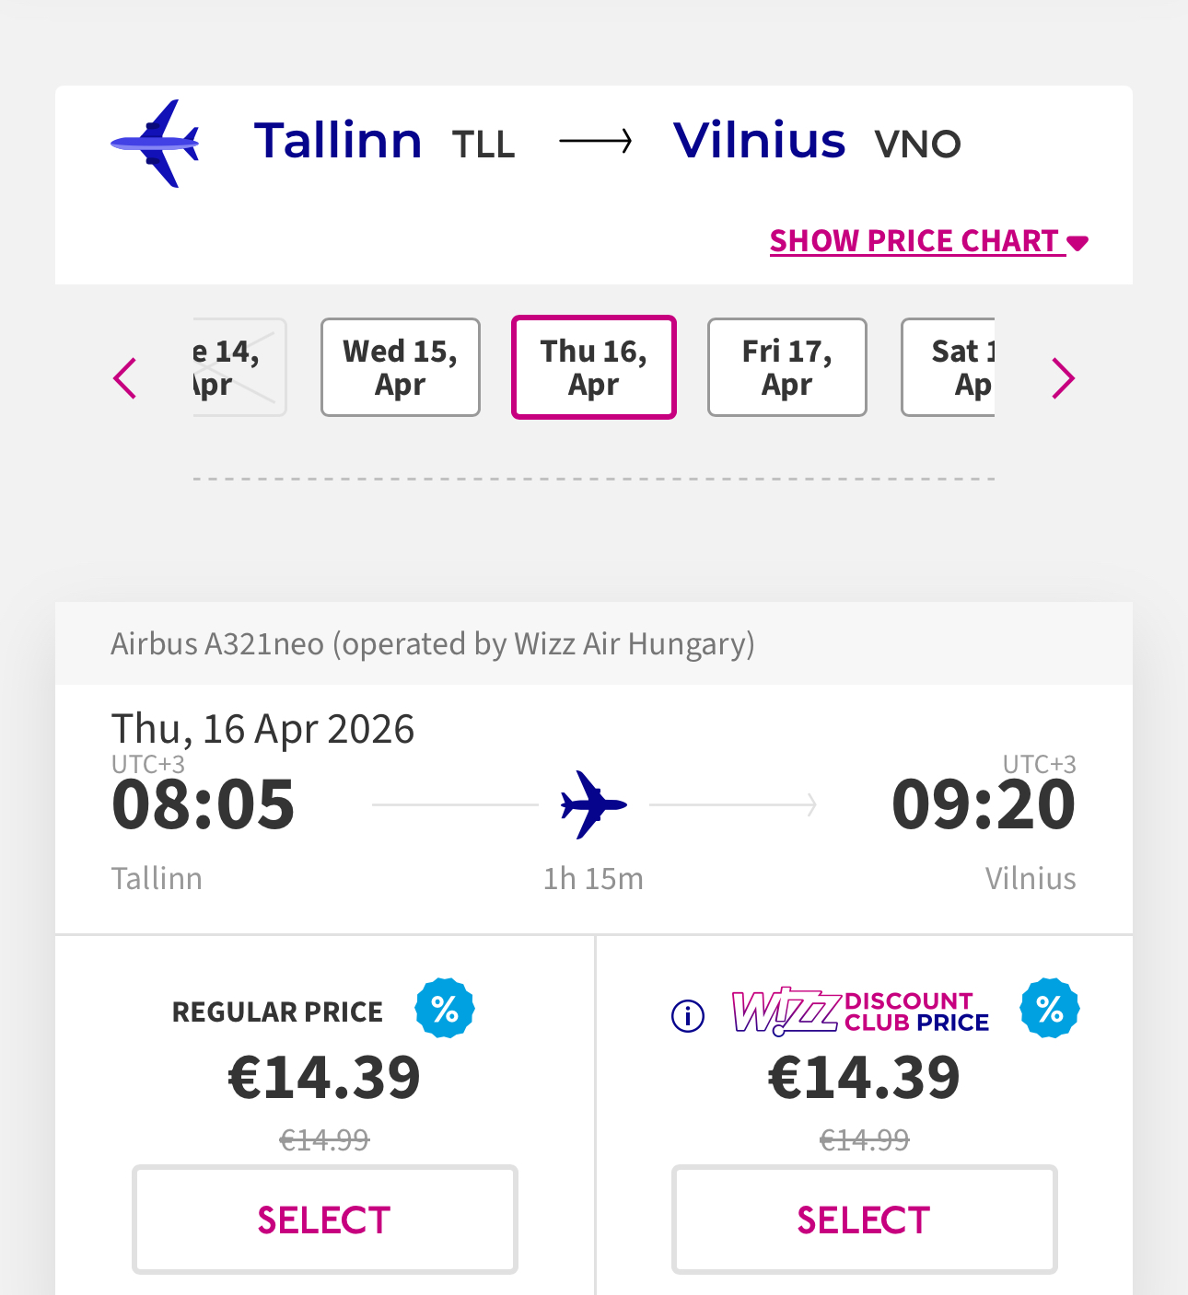Viewport: 1188px width, 1295px height.
Task: Switch to the Fri 17, Apr date
Action: click(787, 367)
